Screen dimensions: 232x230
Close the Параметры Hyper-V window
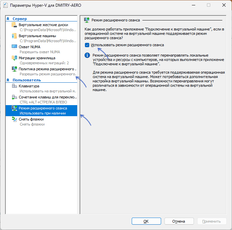point(224,5)
